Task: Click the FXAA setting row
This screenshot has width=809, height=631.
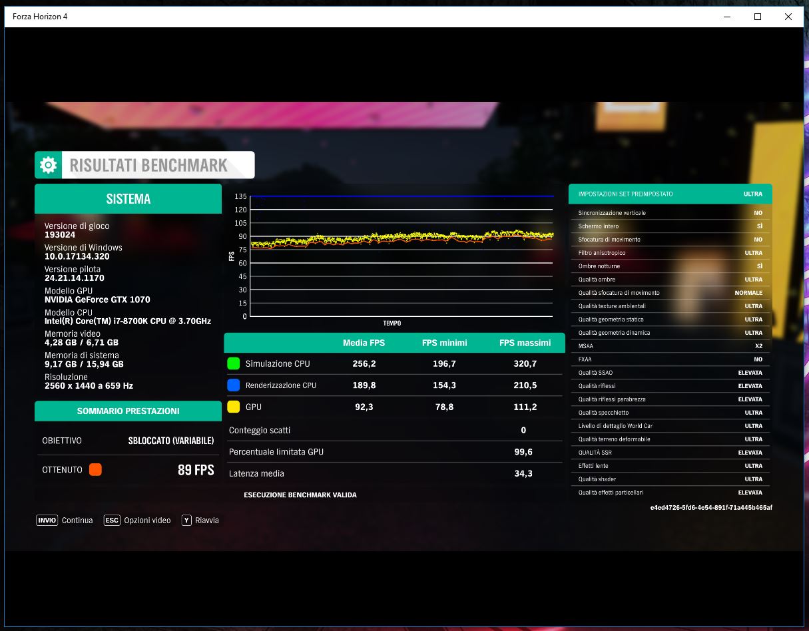Action: [671, 359]
